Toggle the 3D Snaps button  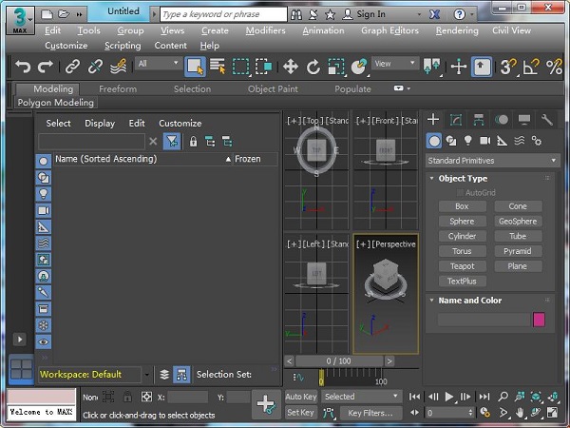point(508,67)
